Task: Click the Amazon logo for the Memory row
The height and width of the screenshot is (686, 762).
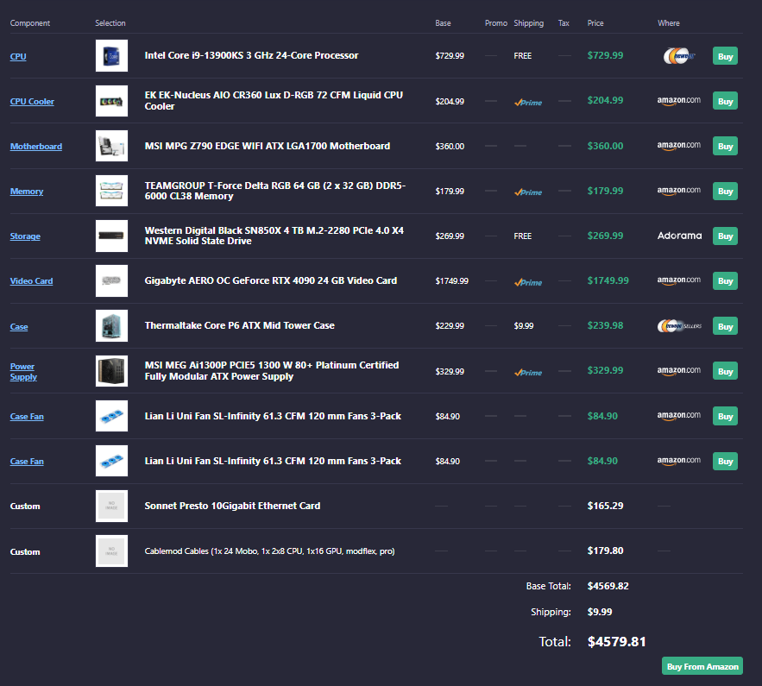Action: [x=679, y=191]
